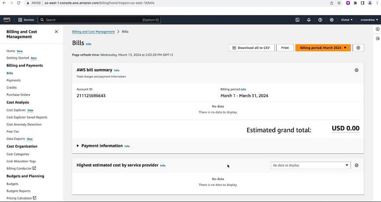
Task: Click the Print button
Action: pos(285,48)
